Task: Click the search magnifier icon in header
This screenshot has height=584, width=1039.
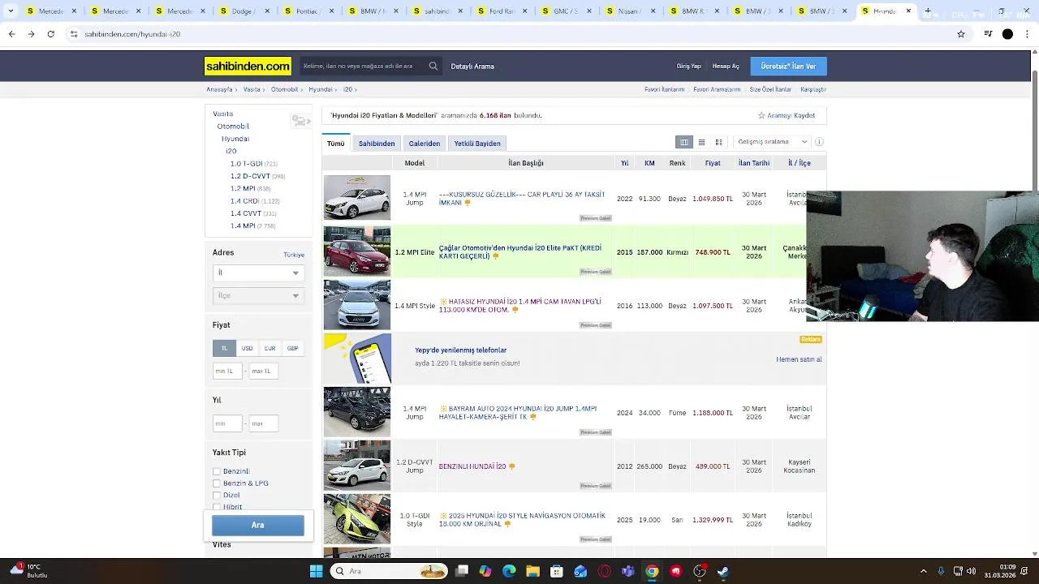Action: [433, 67]
